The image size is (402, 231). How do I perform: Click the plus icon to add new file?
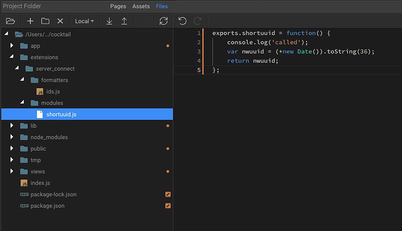click(30, 21)
